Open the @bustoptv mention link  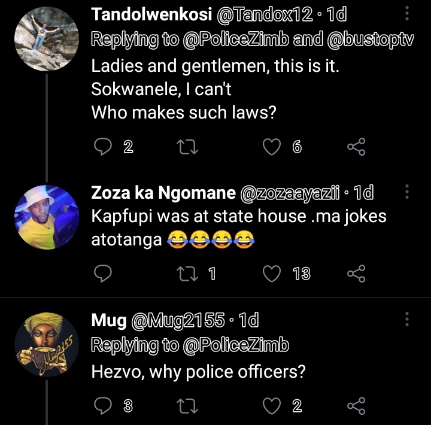(371, 40)
